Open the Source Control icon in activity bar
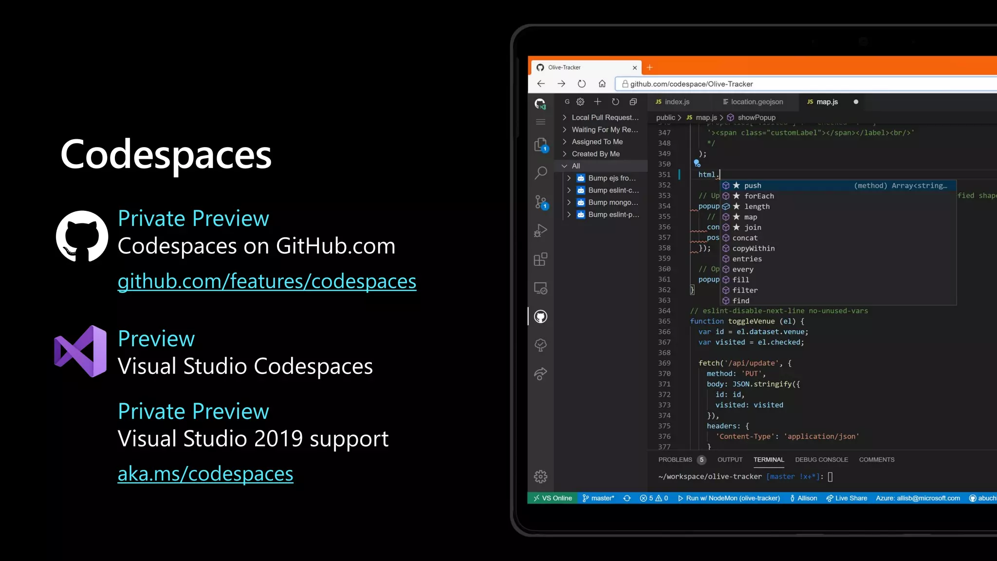This screenshot has width=997, height=561. pyautogui.click(x=541, y=202)
